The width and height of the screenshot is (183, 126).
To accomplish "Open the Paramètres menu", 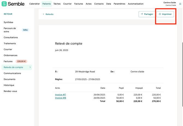I will click(119, 4).
